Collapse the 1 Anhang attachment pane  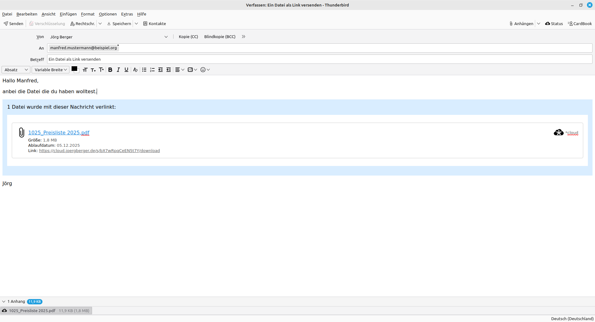[4, 302]
